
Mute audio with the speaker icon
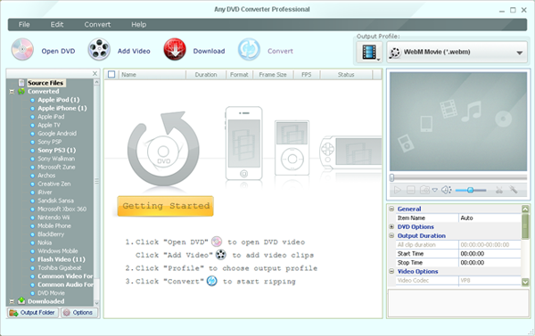[446, 190]
